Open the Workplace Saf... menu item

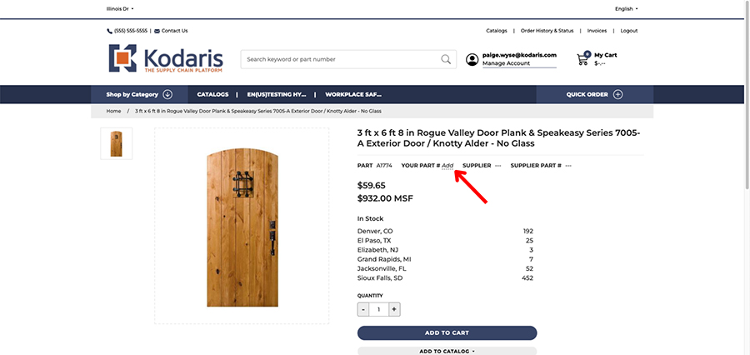point(353,94)
